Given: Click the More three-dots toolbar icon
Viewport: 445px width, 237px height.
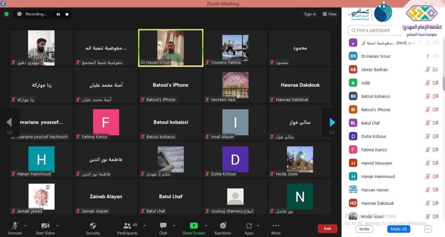Looking at the screenshot, I should tap(276, 226).
